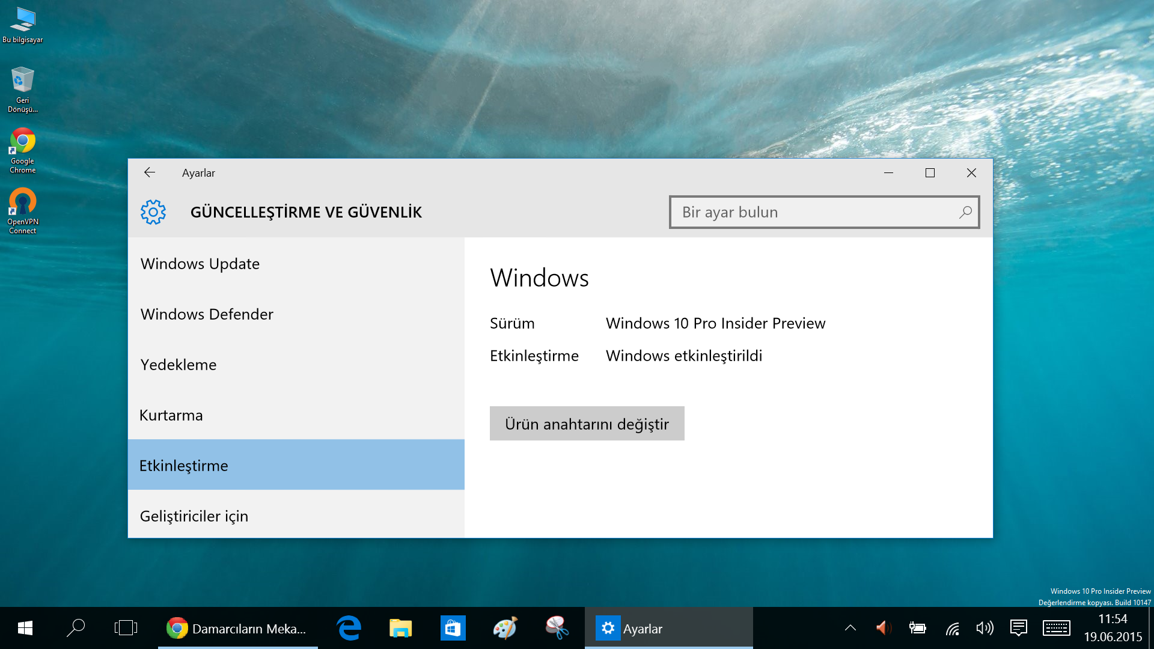
Task: Select Recycle Bin desktop icon
Action: pos(23,90)
